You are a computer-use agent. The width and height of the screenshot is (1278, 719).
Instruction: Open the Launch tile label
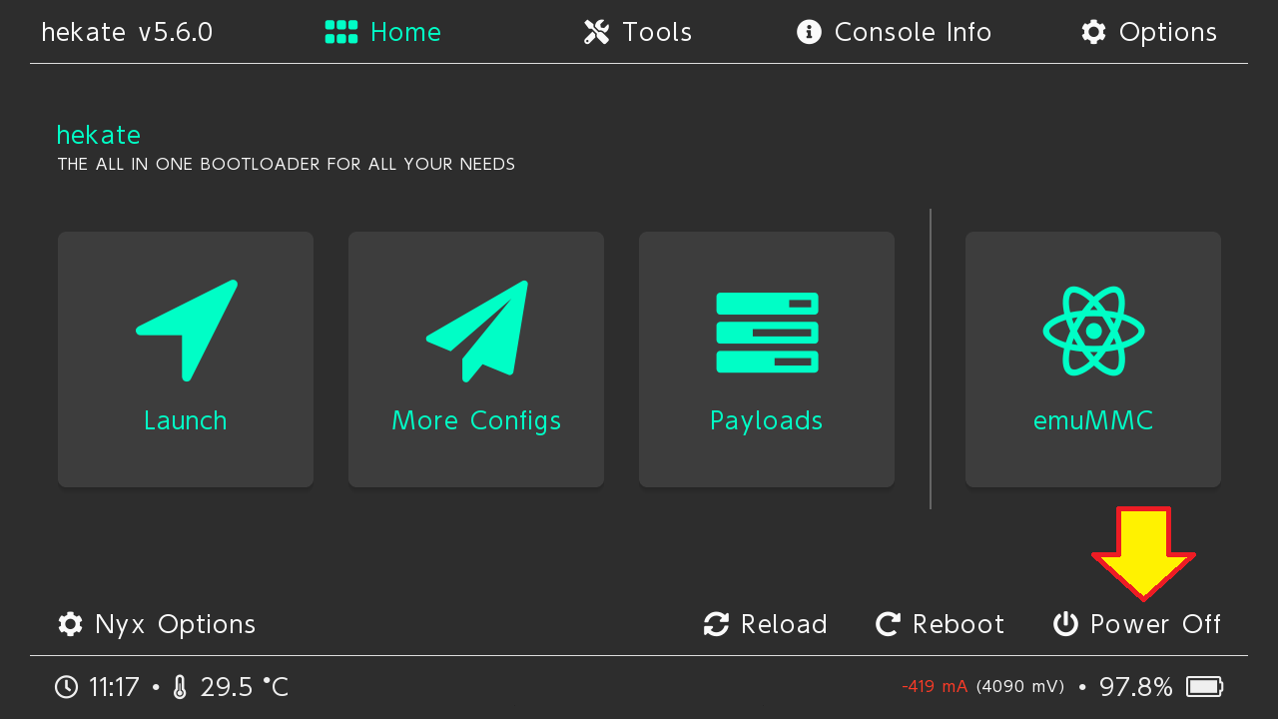(186, 420)
